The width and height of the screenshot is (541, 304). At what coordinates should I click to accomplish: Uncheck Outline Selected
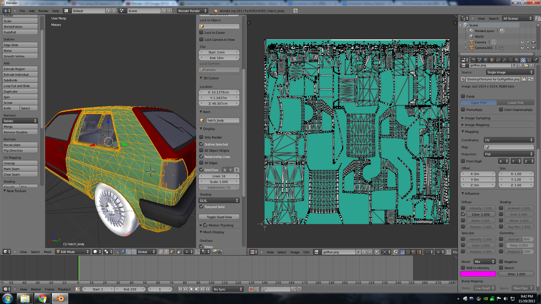coord(201,144)
